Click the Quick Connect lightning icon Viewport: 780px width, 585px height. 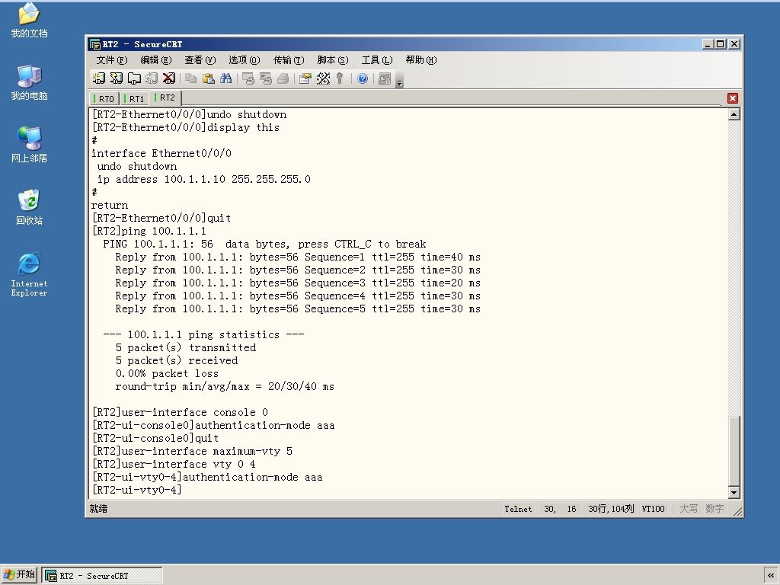pos(117,78)
